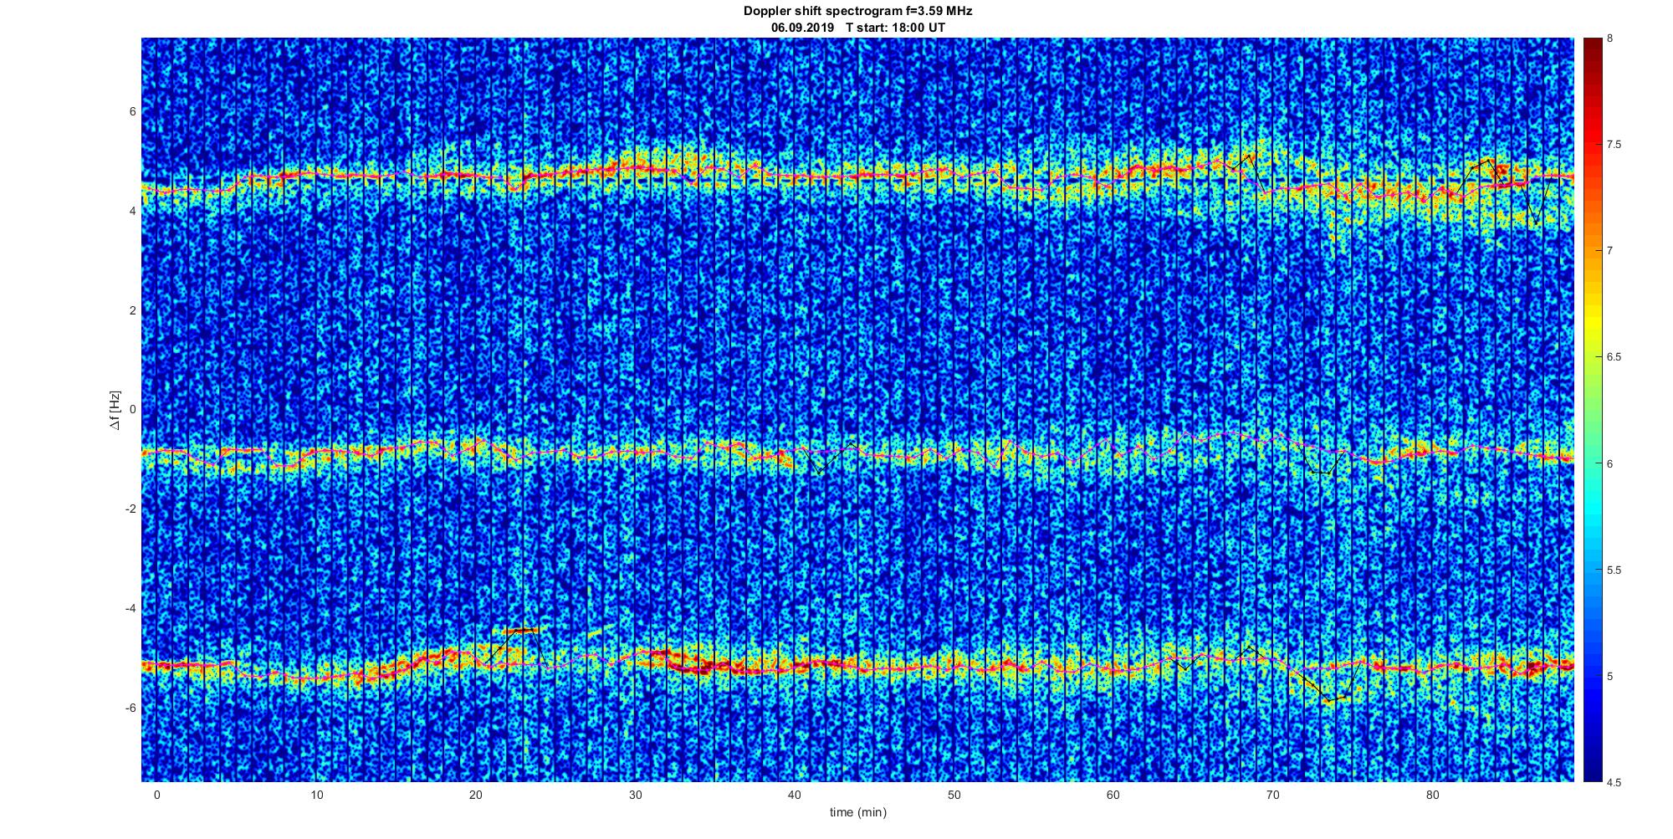Click the x-axis label 'time (min)'
This screenshot has height=839, width=1673.
pos(857,812)
